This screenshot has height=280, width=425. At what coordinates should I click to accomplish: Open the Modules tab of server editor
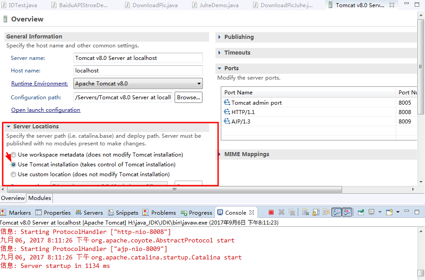tap(39, 198)
